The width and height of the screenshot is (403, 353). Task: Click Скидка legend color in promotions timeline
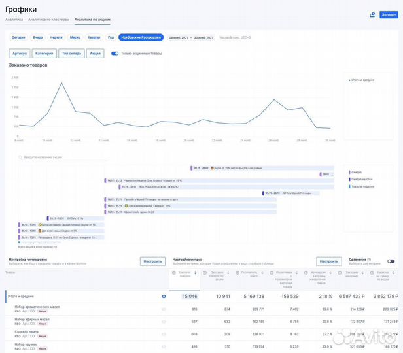coord(350,172)
